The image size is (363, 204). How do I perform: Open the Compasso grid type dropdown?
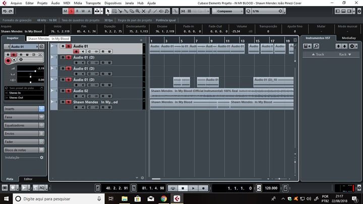pos(225,11)
